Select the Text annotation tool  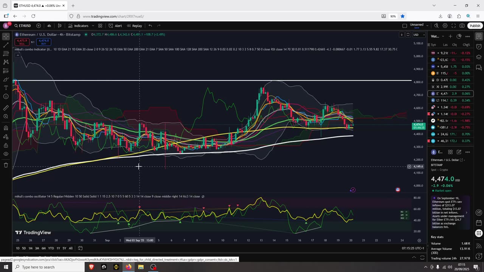6,88
